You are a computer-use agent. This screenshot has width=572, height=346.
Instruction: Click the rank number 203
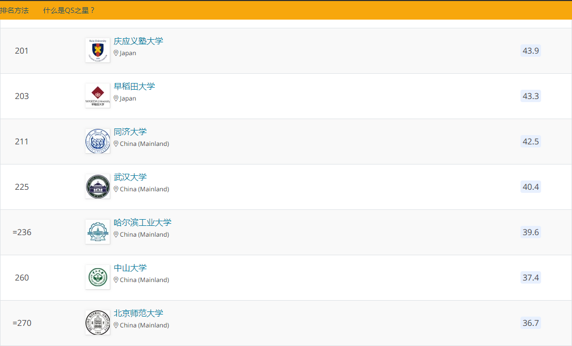22,96
